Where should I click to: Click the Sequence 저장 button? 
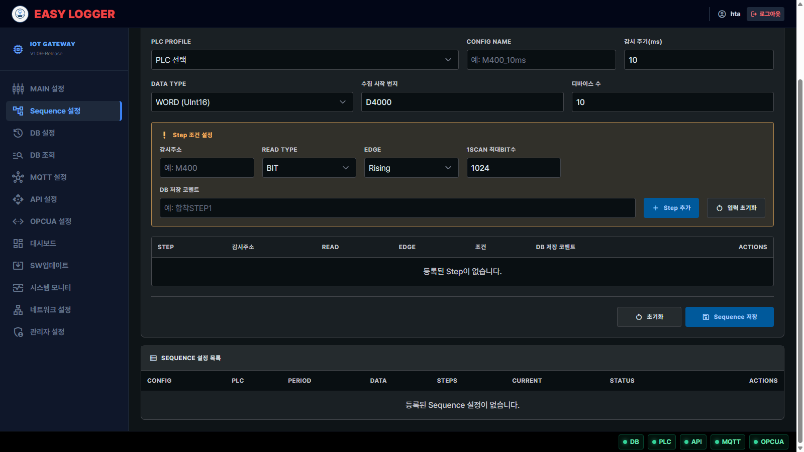click(x=730, y=317)
